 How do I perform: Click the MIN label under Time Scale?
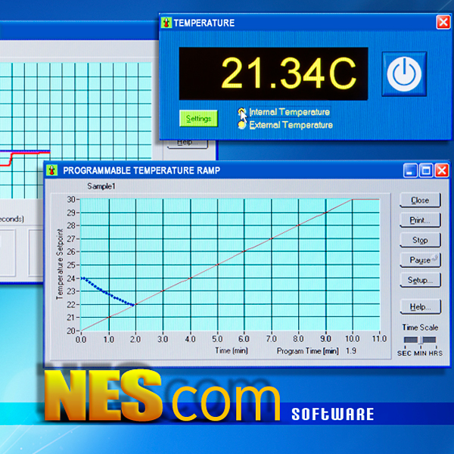[x=421, y=353]
